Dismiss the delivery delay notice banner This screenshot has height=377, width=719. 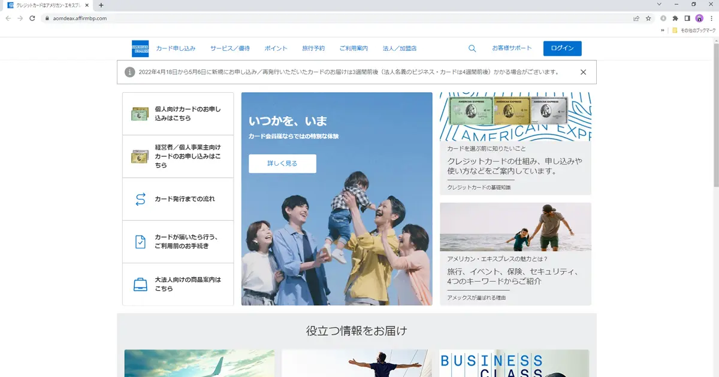tap(583, 72)
